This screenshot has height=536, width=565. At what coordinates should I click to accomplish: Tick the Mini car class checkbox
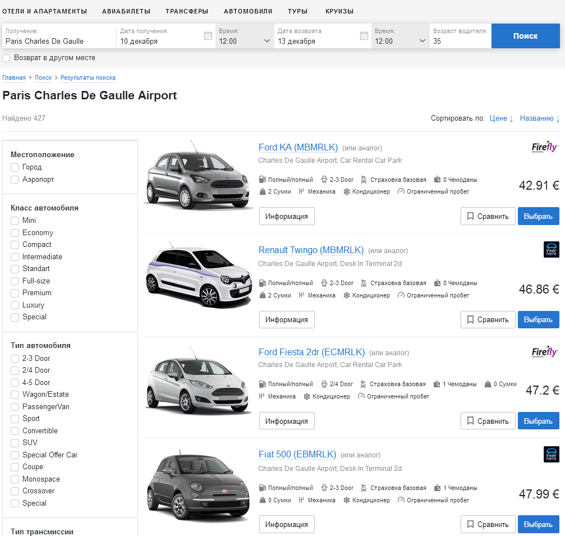(x=15, y=221)
